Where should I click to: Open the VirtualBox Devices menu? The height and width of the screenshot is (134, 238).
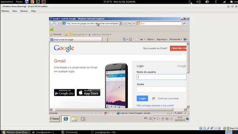pos(24,11)
